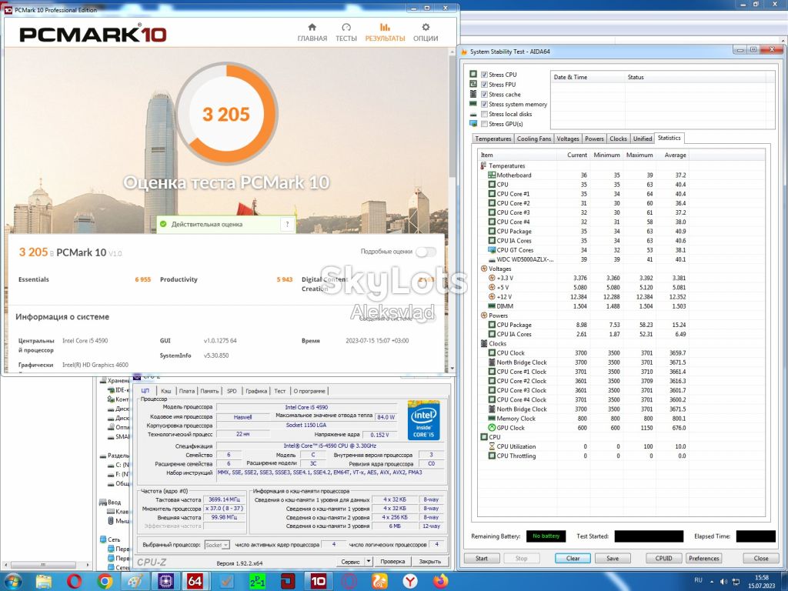Uncheck Stress FPU checkbox
The width and height of the screenshot is (788, 591).
click(x=485, y=85)
